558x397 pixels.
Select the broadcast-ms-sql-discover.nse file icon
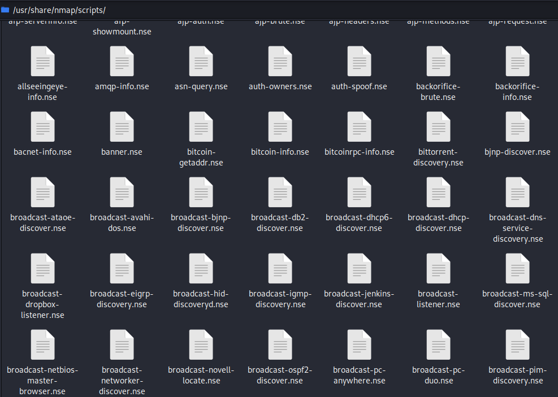[x=517, y=268]
